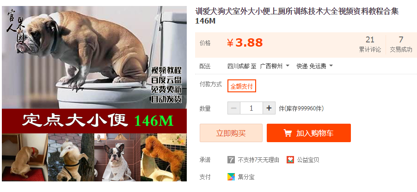417x192 pixels.
Task: Click the quantity input field
Action: (251, 108)
